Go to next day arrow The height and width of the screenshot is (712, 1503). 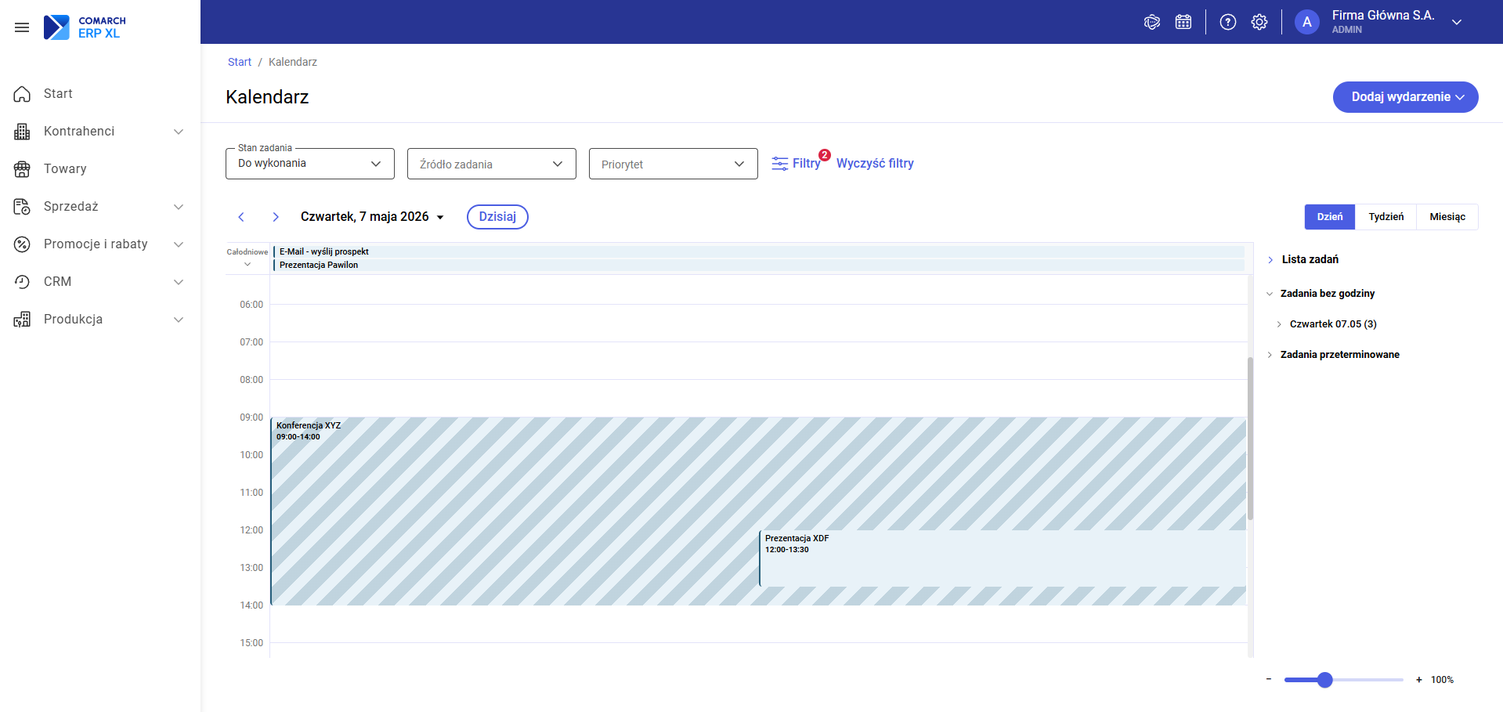pyautogui.click(x=276, y=217)
